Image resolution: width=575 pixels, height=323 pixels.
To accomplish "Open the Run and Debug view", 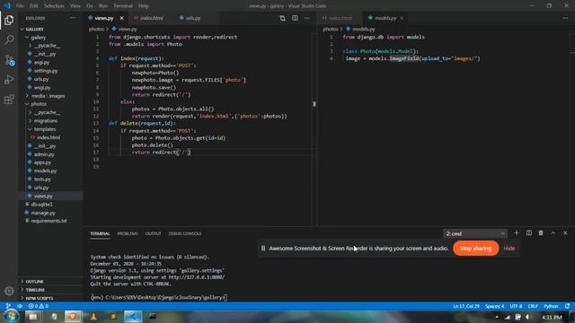I will [x=9, y=80].
